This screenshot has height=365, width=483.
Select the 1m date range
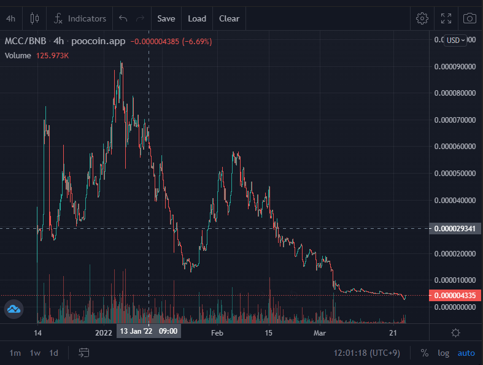point(15,353)
